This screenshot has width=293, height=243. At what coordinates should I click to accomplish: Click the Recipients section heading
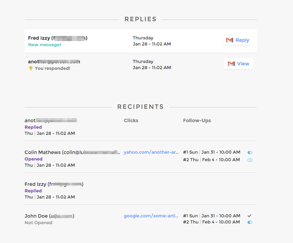[x=140, y=107]
